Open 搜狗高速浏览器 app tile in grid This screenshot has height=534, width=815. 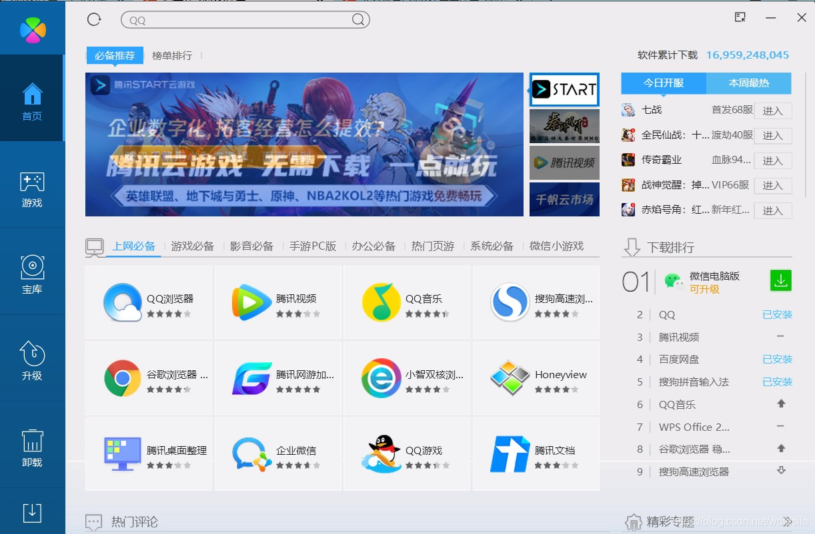point(536,302)
